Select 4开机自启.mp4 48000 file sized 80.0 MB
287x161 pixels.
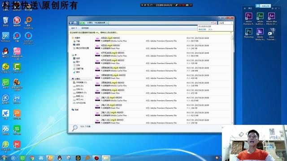coord(162,55)
